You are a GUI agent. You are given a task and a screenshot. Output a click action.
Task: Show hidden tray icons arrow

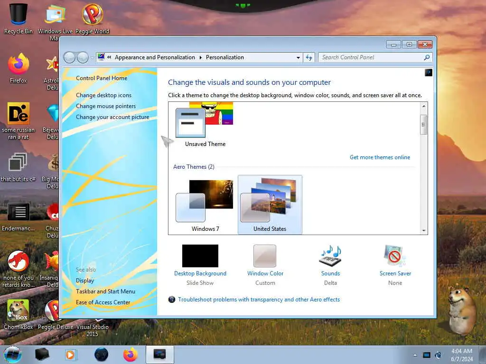tap(415, 355)
